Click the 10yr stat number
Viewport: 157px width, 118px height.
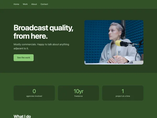point(78,91)
